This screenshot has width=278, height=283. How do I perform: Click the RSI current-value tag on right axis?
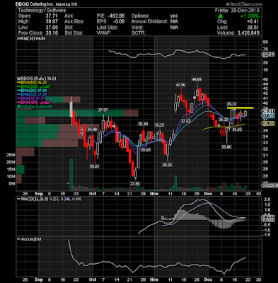[x=269, y=54]
